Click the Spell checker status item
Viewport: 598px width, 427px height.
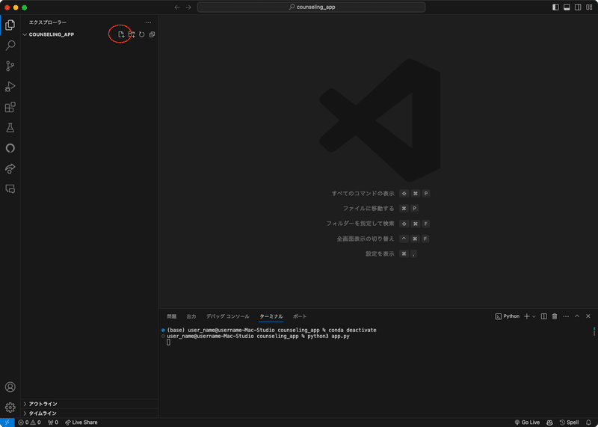569,423
